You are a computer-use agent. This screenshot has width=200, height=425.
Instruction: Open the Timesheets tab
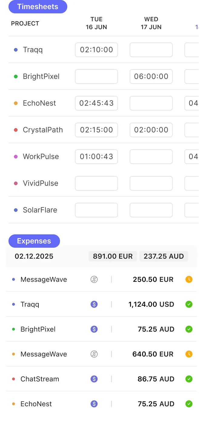pos(38,7)
